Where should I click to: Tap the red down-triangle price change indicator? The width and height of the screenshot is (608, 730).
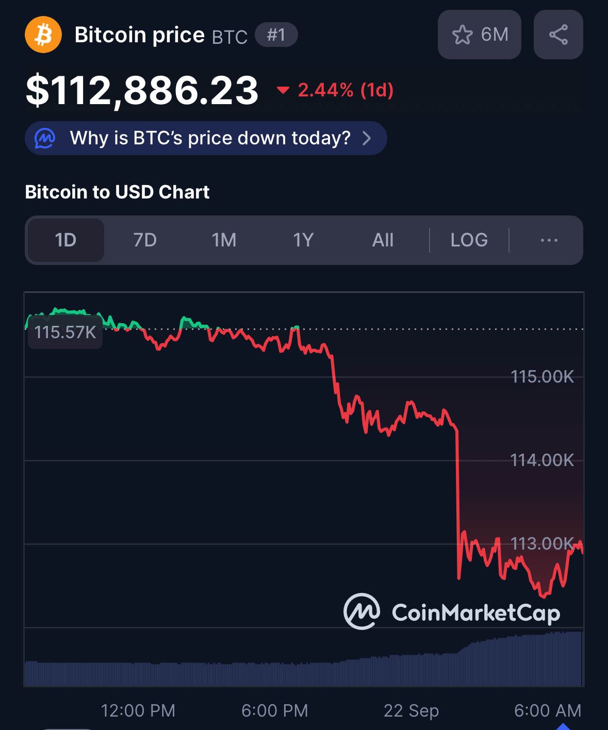pyautogui.click(x=283, y=90)
